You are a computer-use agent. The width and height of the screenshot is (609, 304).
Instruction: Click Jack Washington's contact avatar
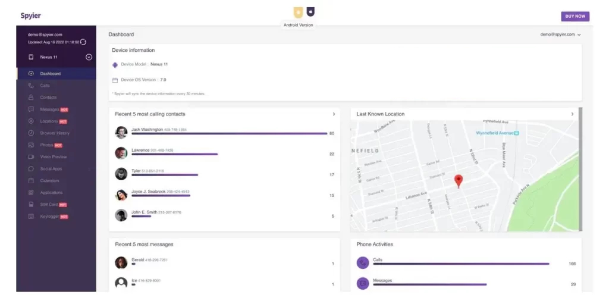coord(121,133)
